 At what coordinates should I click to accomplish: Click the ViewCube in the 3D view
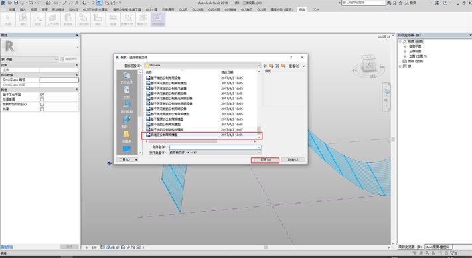(x=369, y=64)
